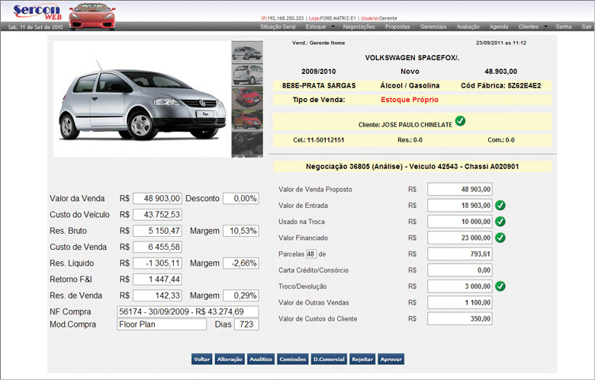Open Senha menu item
This screenshot has height=380, width=595.
coord(564,27)
